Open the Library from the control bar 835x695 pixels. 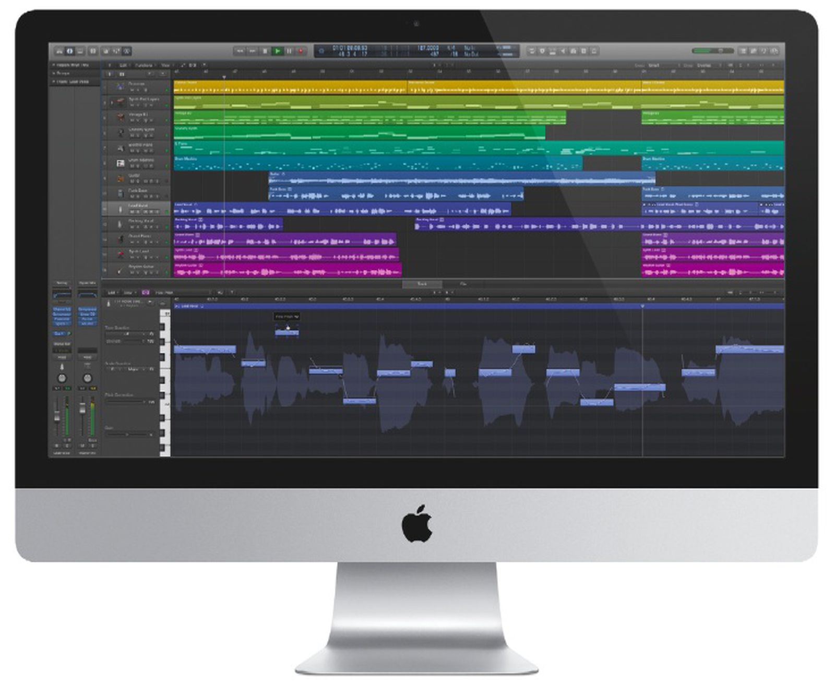(59, 51)
